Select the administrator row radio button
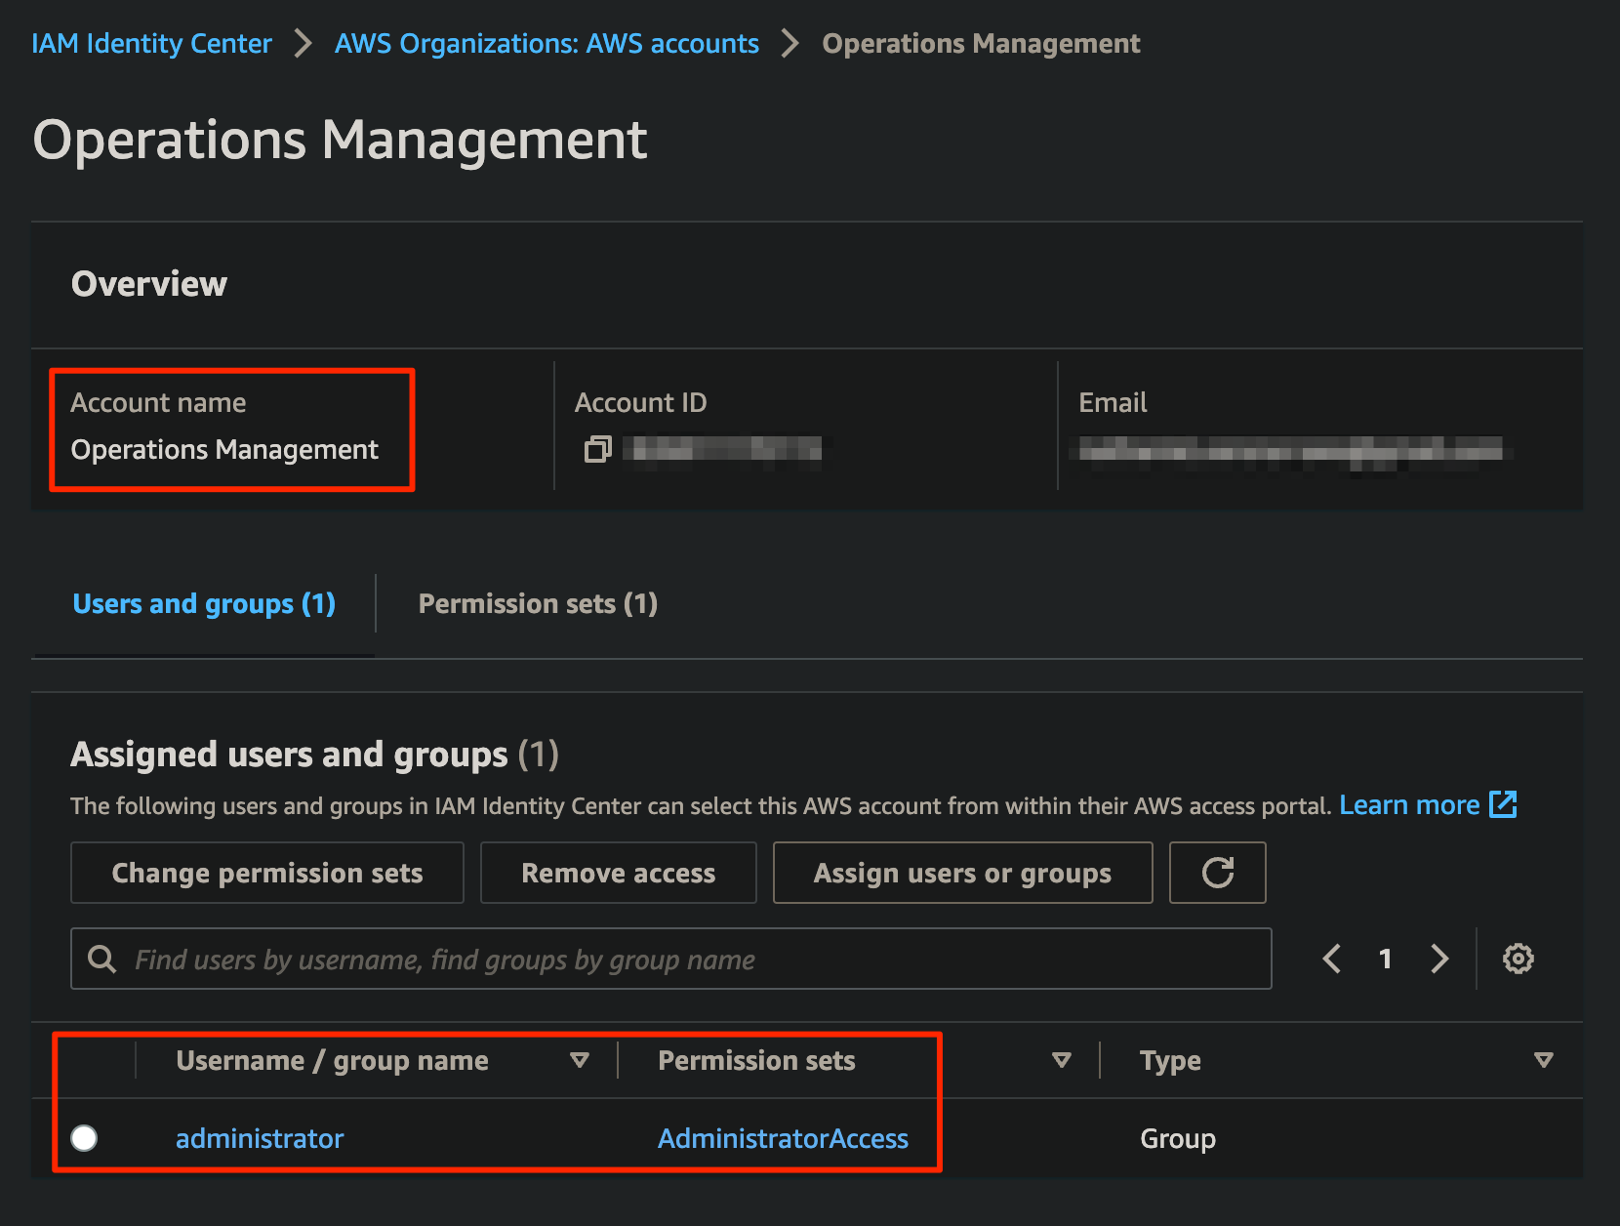 pos(85,1138)
